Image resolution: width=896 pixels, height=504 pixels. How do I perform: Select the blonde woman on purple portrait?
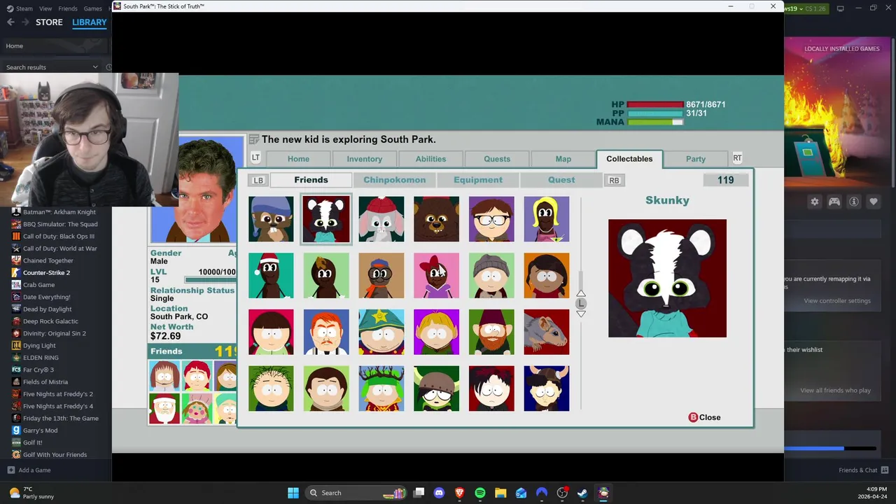point(546,219)
